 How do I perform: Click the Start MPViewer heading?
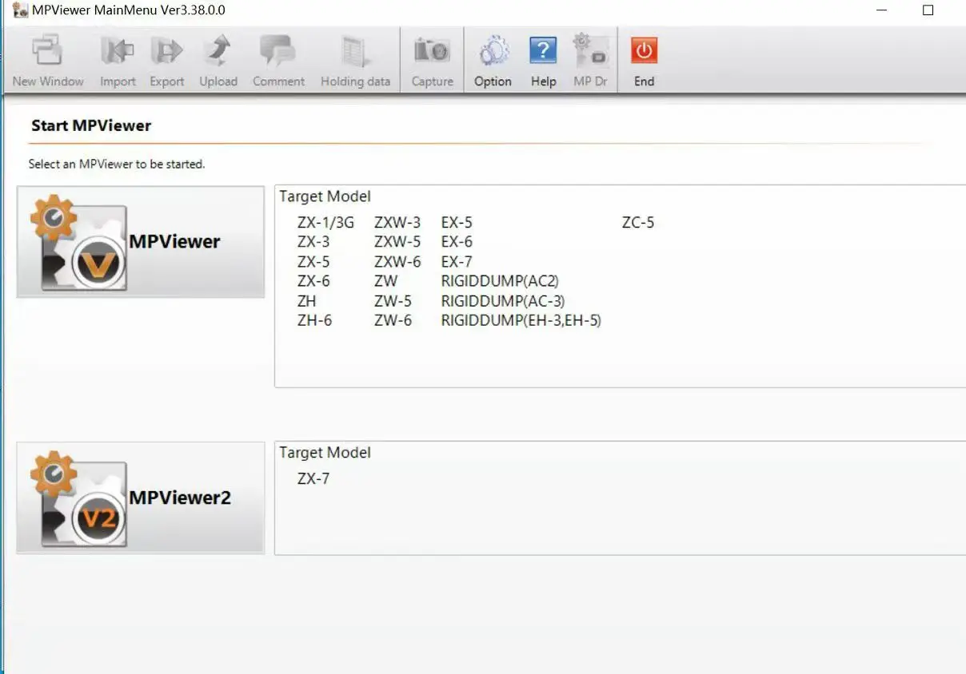[x=91, y=125]
